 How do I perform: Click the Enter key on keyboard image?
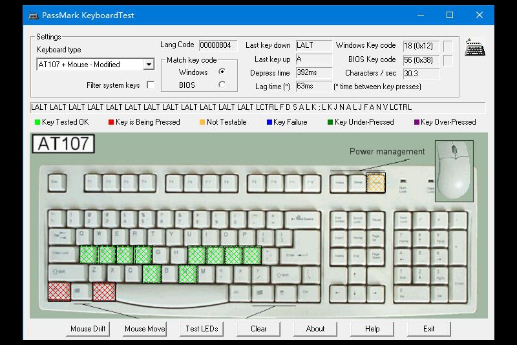click(x=300, y=255)
